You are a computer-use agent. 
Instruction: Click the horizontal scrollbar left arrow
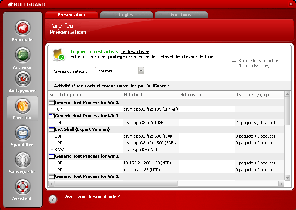point(51,184)
